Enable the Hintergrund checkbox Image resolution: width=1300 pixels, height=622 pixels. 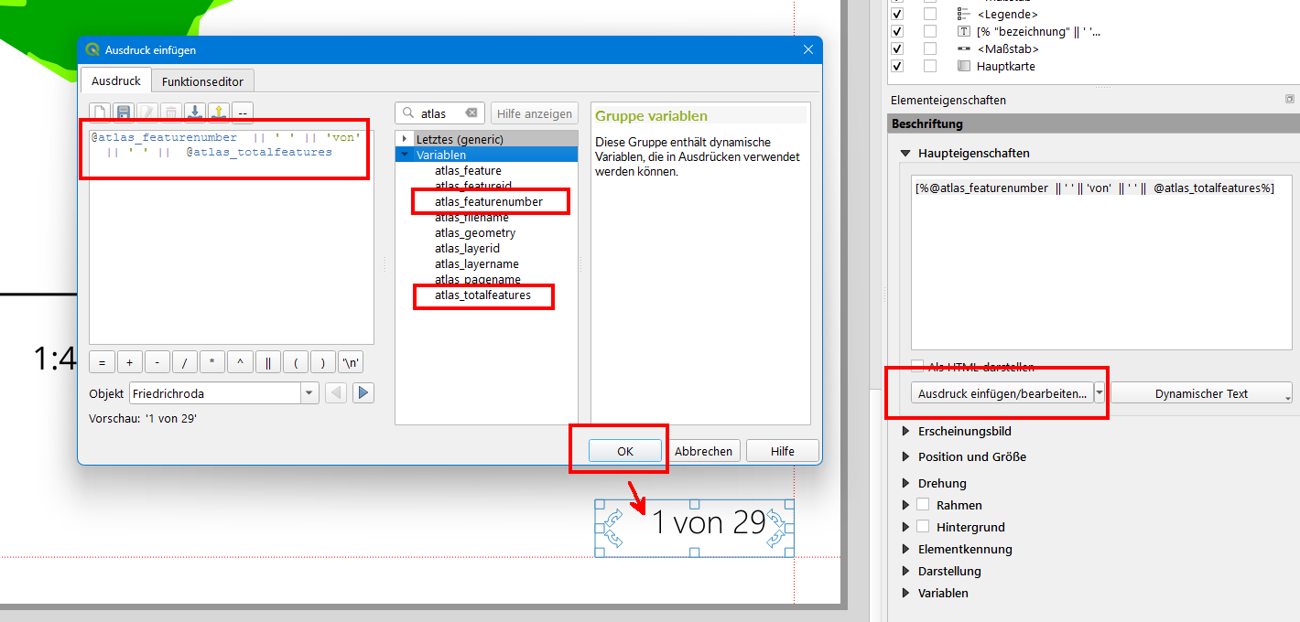coord(923,527)
